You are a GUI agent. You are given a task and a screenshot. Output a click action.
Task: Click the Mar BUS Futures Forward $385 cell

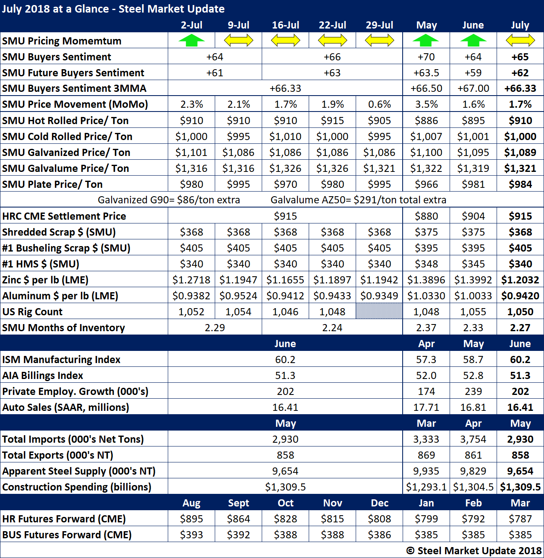(x=520, y=535)
